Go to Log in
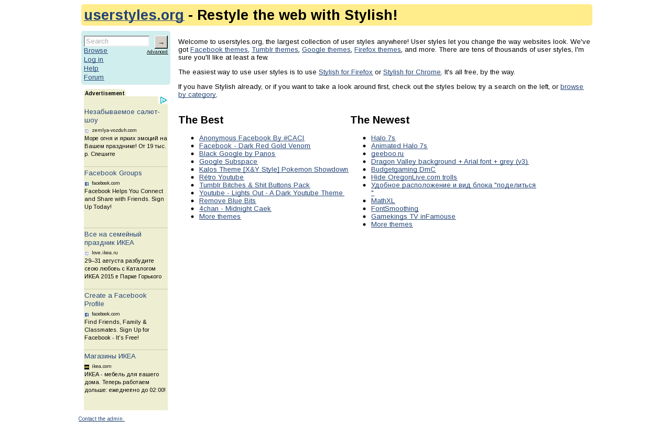671x427 pixels. pos(94,60)
